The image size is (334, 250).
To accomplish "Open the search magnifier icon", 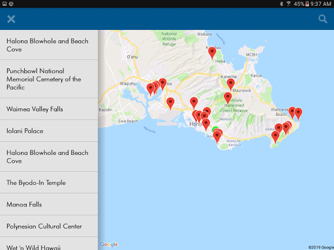I will (x=323, y=19).
